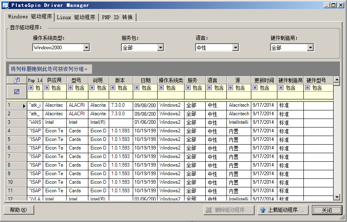347x222 pixels.
Task: Expand the 操作系统类型 dropdown showing Windows2000
Action: point(86,48)
